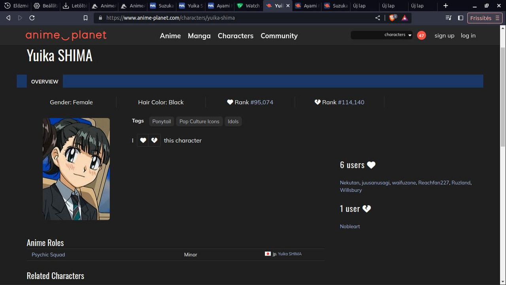
Task: Click the site search input field
Action: click(367, 35)
